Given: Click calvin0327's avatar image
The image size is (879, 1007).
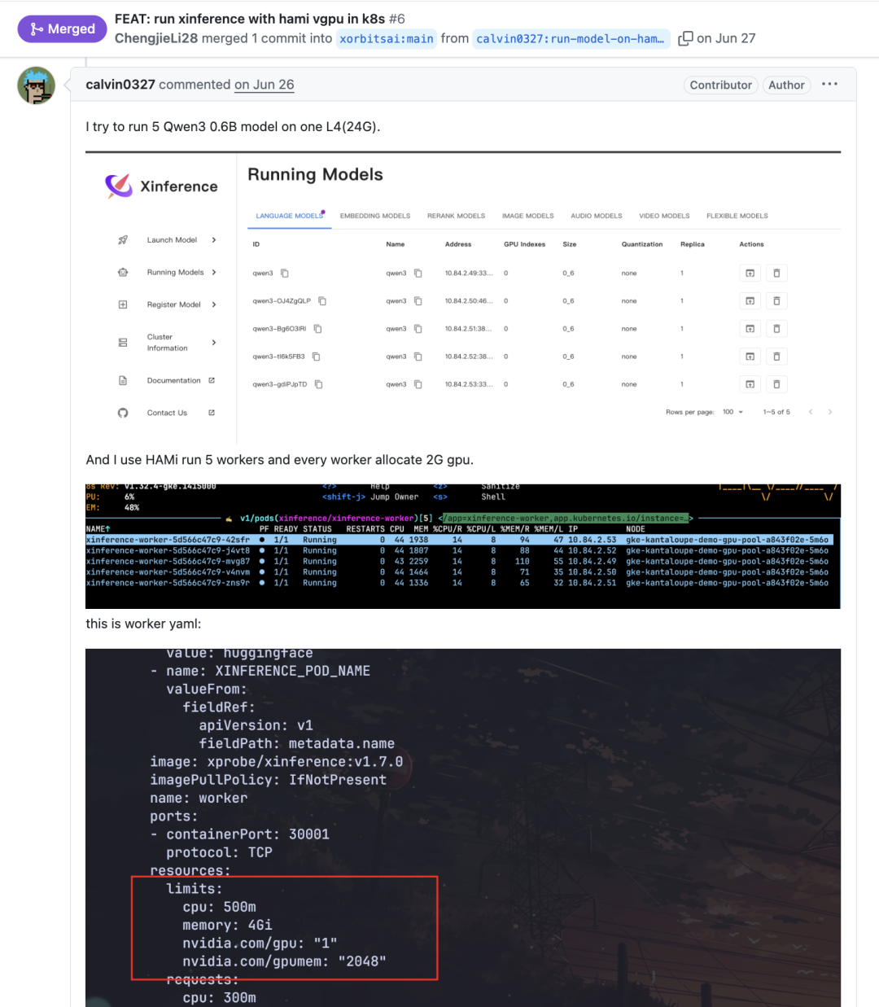Looking at the screenshot, I should (x=36, y=85).
